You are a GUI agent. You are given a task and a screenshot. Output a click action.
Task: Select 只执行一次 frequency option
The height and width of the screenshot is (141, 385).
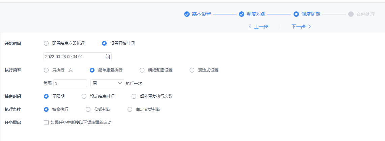(x=46, y=70)
